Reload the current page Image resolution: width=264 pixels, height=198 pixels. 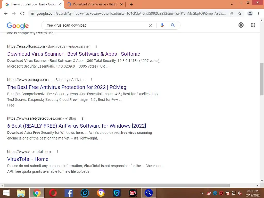pos(22,13)
